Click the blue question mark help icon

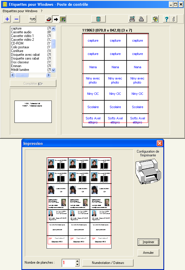pyautogui.click(x=166, y=19)
